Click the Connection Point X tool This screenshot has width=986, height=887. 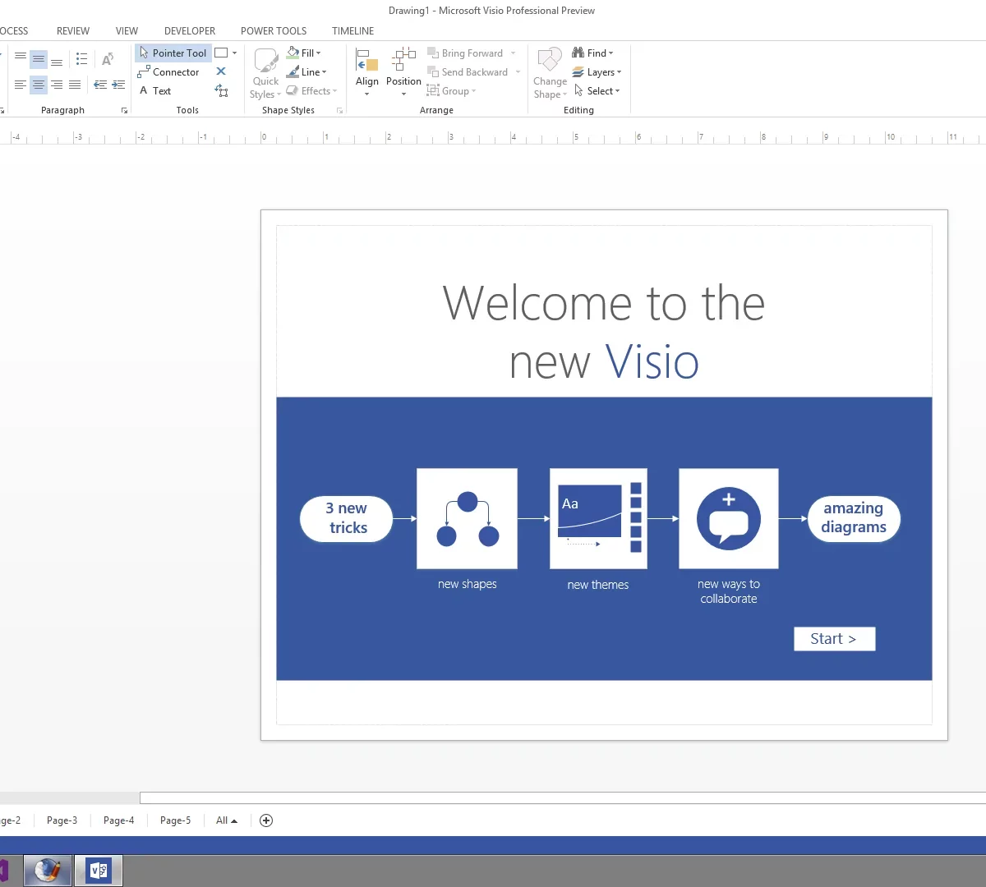coord(221,72)
